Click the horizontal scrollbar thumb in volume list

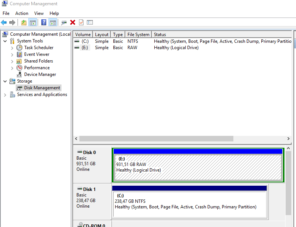pos(156,139)
